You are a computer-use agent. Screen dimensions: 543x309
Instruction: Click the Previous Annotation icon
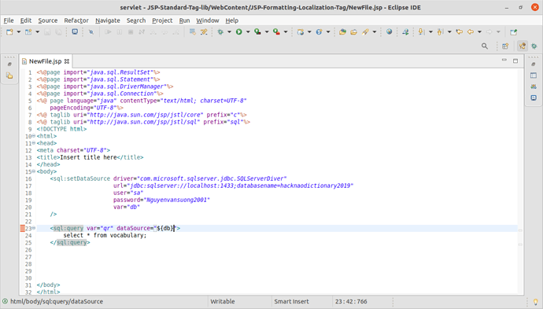(x=440, y=31)
